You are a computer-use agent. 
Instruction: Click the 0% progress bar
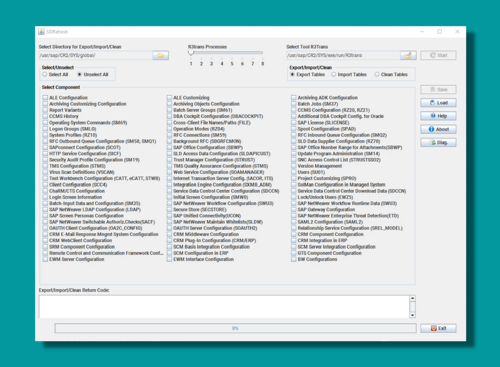(235, 328)
